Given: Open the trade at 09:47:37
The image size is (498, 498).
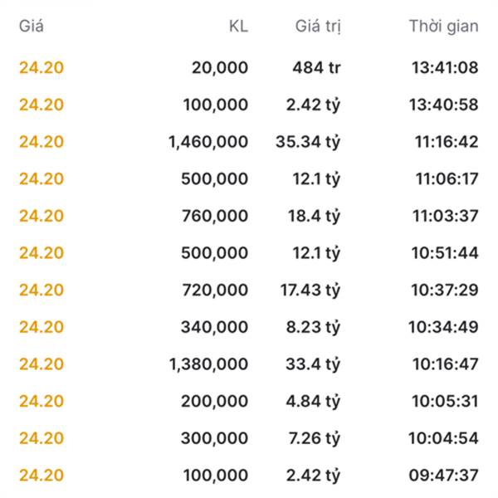Looking at the screenshot, I should [249, 475].
